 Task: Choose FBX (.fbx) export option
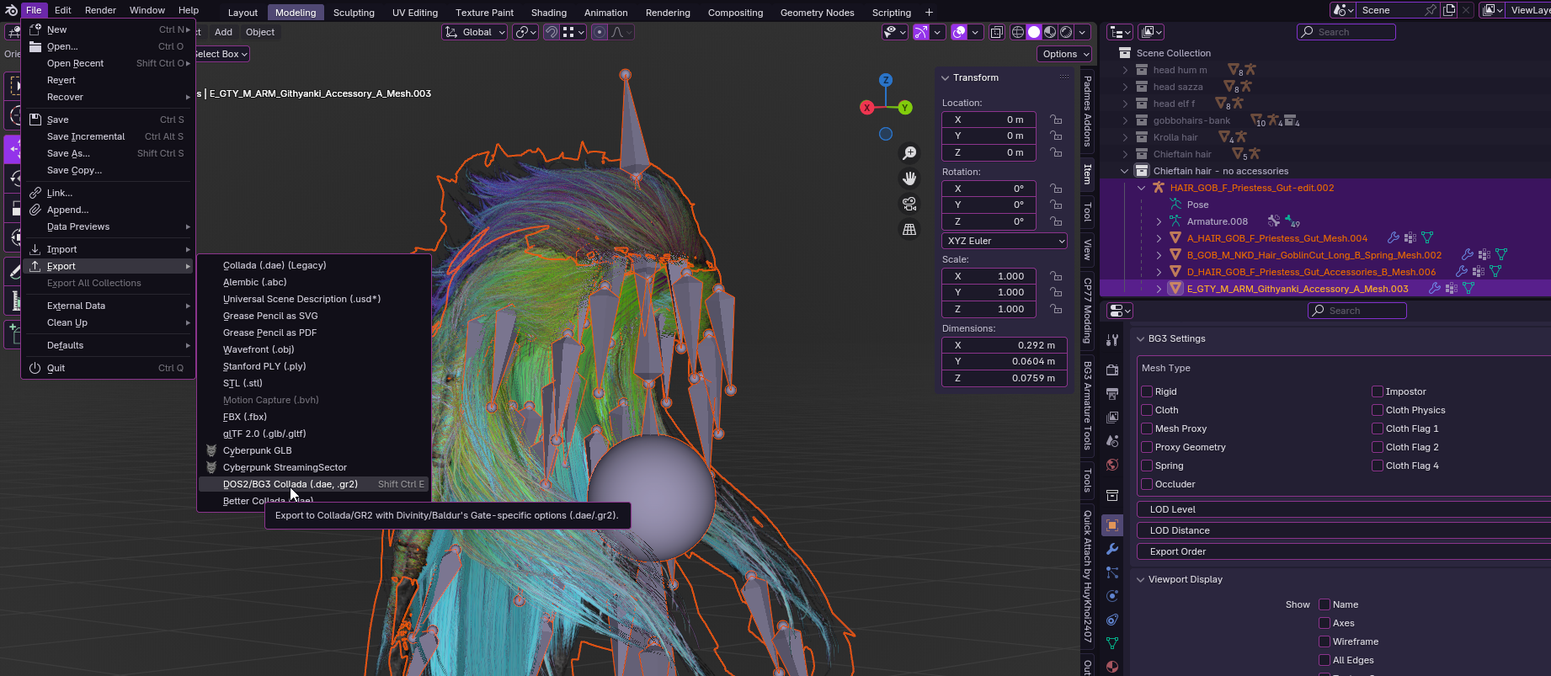coord(313,417)
